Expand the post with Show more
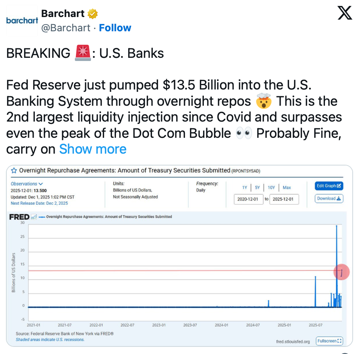 pos(93,149)
